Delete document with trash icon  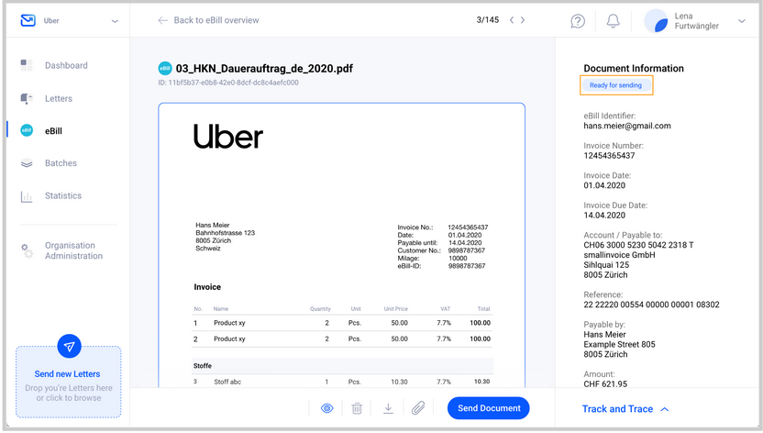click(357, 408)
